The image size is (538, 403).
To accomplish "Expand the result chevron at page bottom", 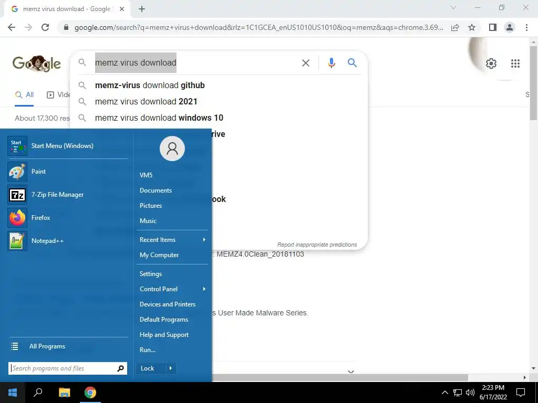I will tap(350, 372).
